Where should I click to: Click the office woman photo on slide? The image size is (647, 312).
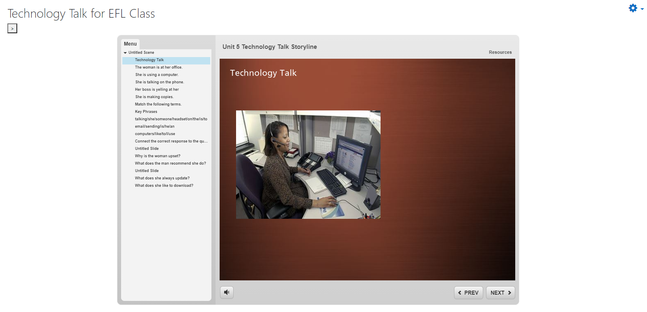(x=308, y=165)
